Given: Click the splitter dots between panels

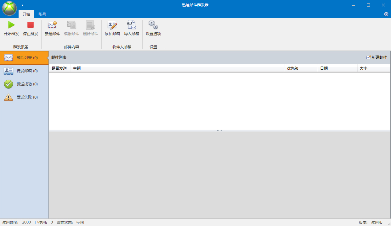Looking at the screenshot, I should click(x=219, y=130).
